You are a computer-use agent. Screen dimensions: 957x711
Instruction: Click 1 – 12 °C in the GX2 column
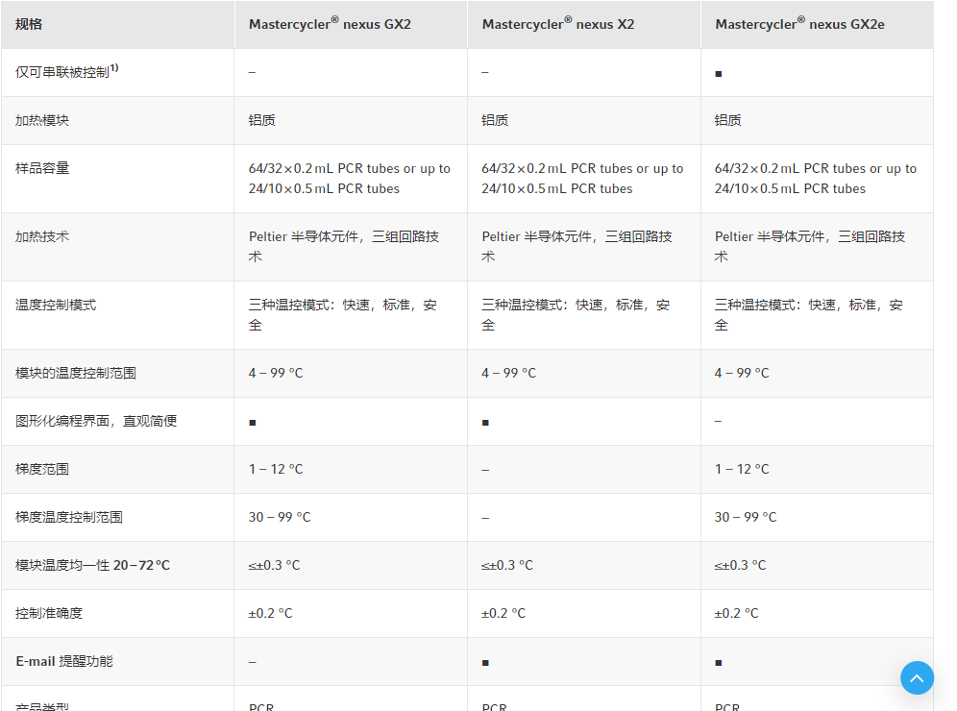click(276, 469)
